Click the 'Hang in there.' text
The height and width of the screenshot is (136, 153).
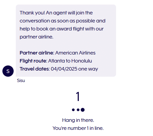tap(78, 120)
